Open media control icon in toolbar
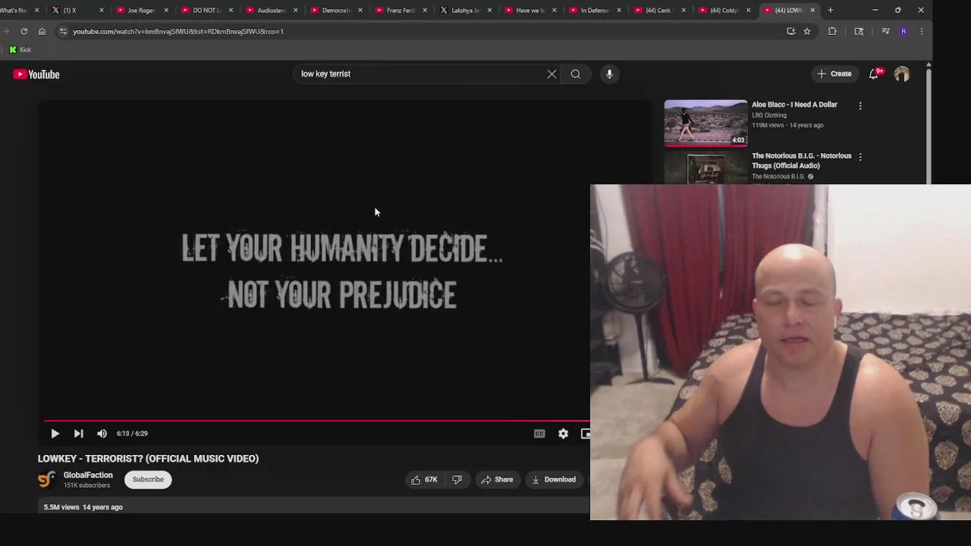The height and width of the screenshot is (546, 971). (885, 31)
